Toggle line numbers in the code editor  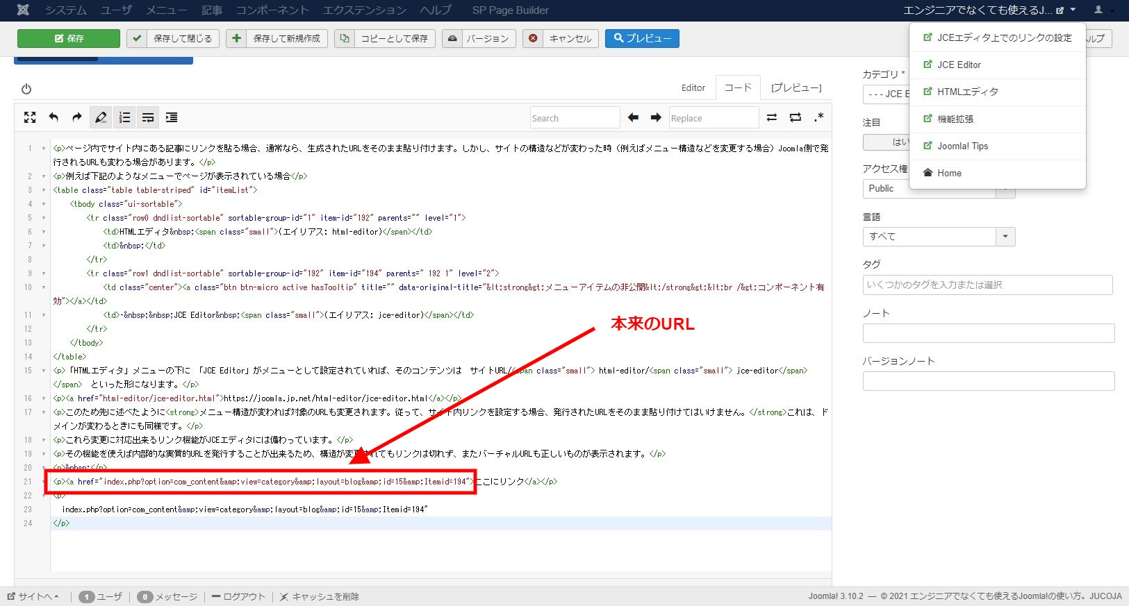[x=124, y=118]
